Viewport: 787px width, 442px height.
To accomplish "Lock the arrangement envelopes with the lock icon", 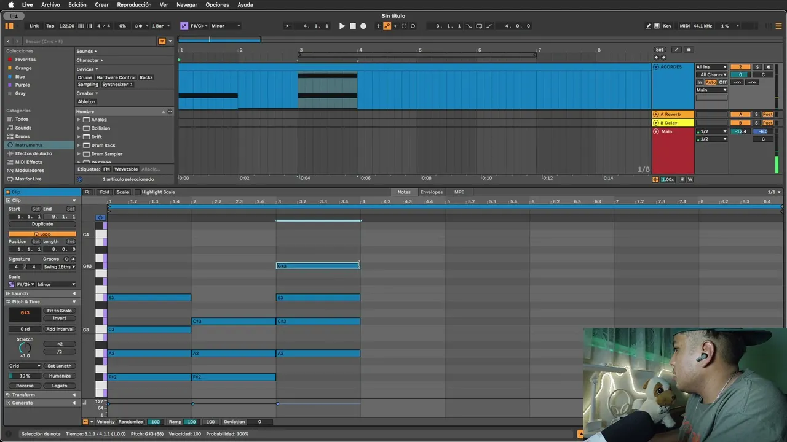I will pyautogui.click(x=689, y=50).
